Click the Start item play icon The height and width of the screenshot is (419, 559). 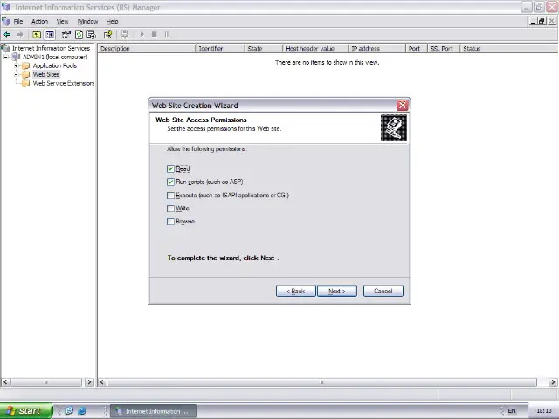141,35
